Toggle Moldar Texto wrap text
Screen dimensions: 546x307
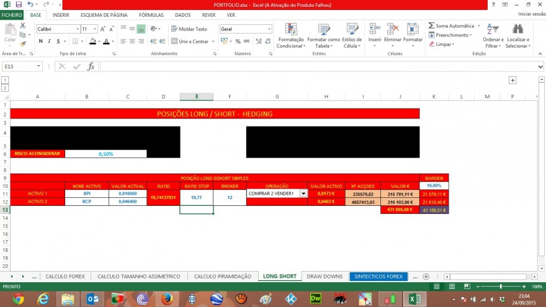point(189,29)
